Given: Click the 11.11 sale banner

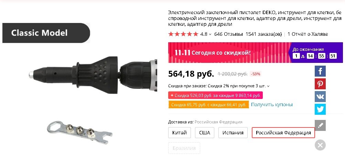Looking at the screenshot, I should coord(256,53).
